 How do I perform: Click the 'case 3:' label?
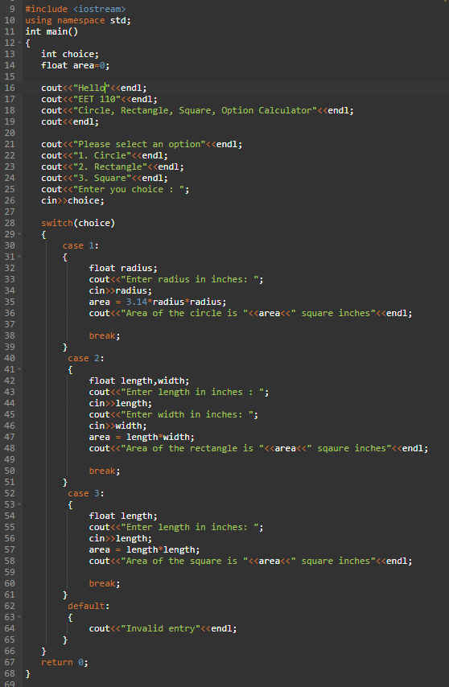click(x=86, y=493)
